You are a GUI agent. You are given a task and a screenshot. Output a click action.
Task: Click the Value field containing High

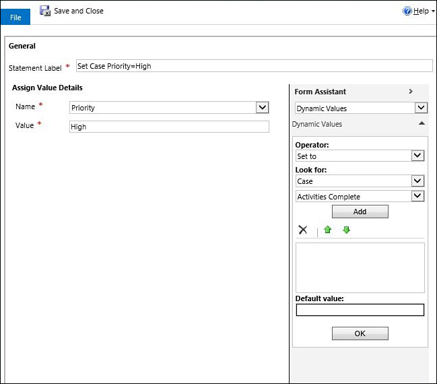(169, 127)
